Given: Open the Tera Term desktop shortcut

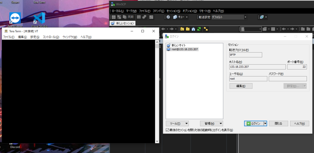Looking at the screenshot, I should (x=39, y=2).
